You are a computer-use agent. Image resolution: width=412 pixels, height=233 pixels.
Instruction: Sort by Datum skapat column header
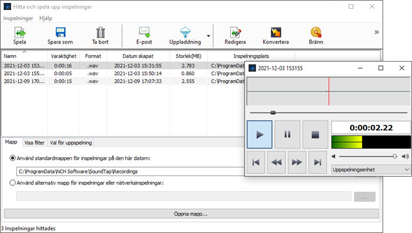click(x=138, y=56)
